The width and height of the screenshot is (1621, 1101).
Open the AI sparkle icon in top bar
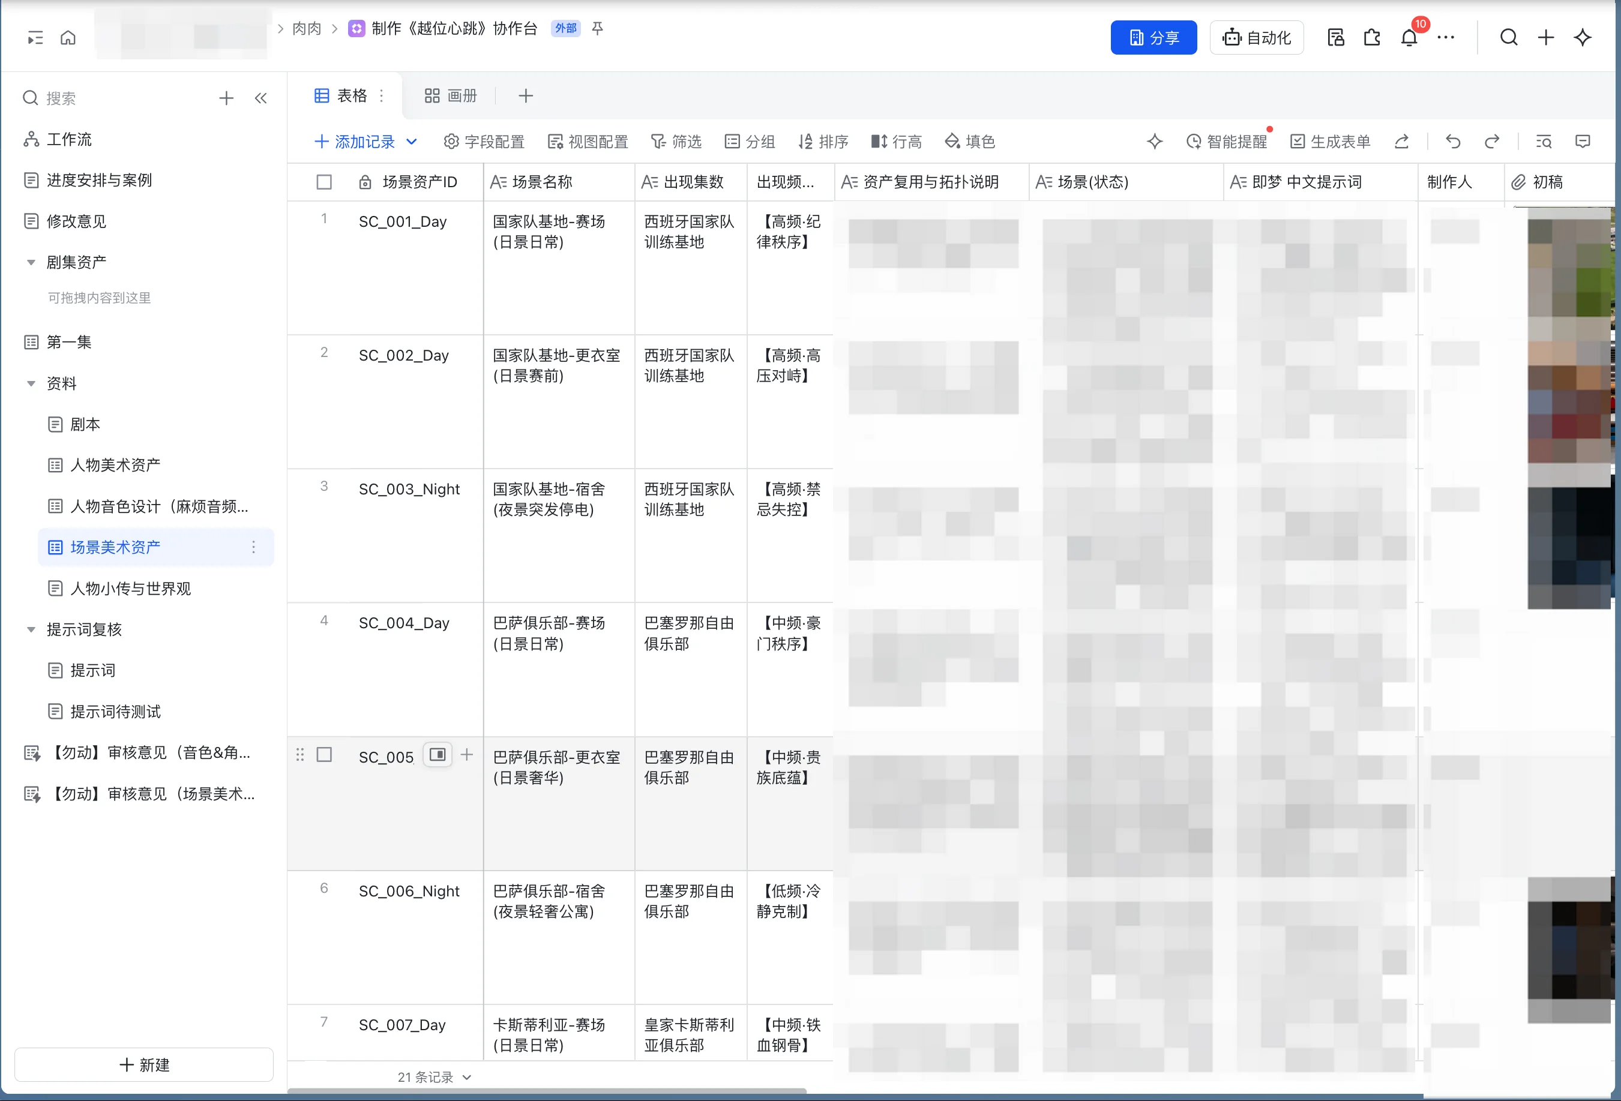click(x=1583, y=38)
